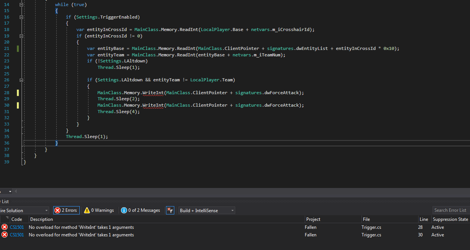Click m_iCrosshairId on line 18

pyautogui.click(x=291, y=30)
